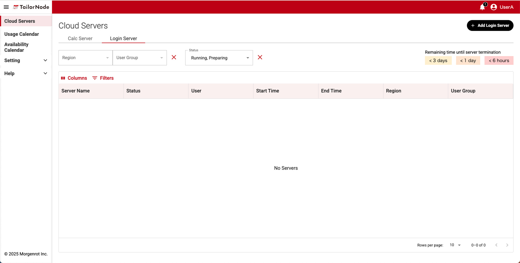Click the TailorNode logo
This screenshot has height=263, width=520.
31,7
